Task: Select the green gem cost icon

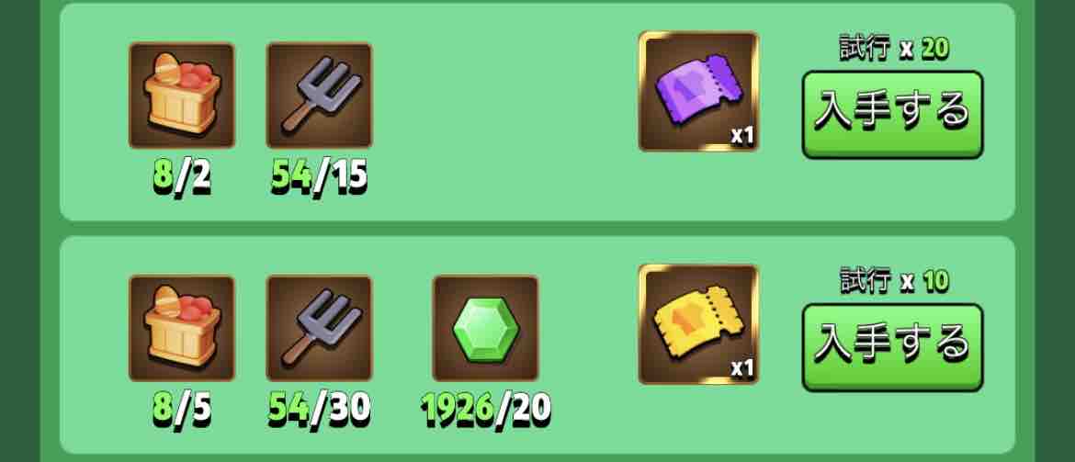Action: (x=485, y=328)
